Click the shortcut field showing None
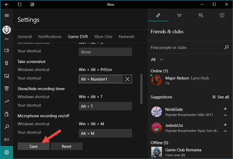This screenshot has width=233, height=159. point(105,52)
